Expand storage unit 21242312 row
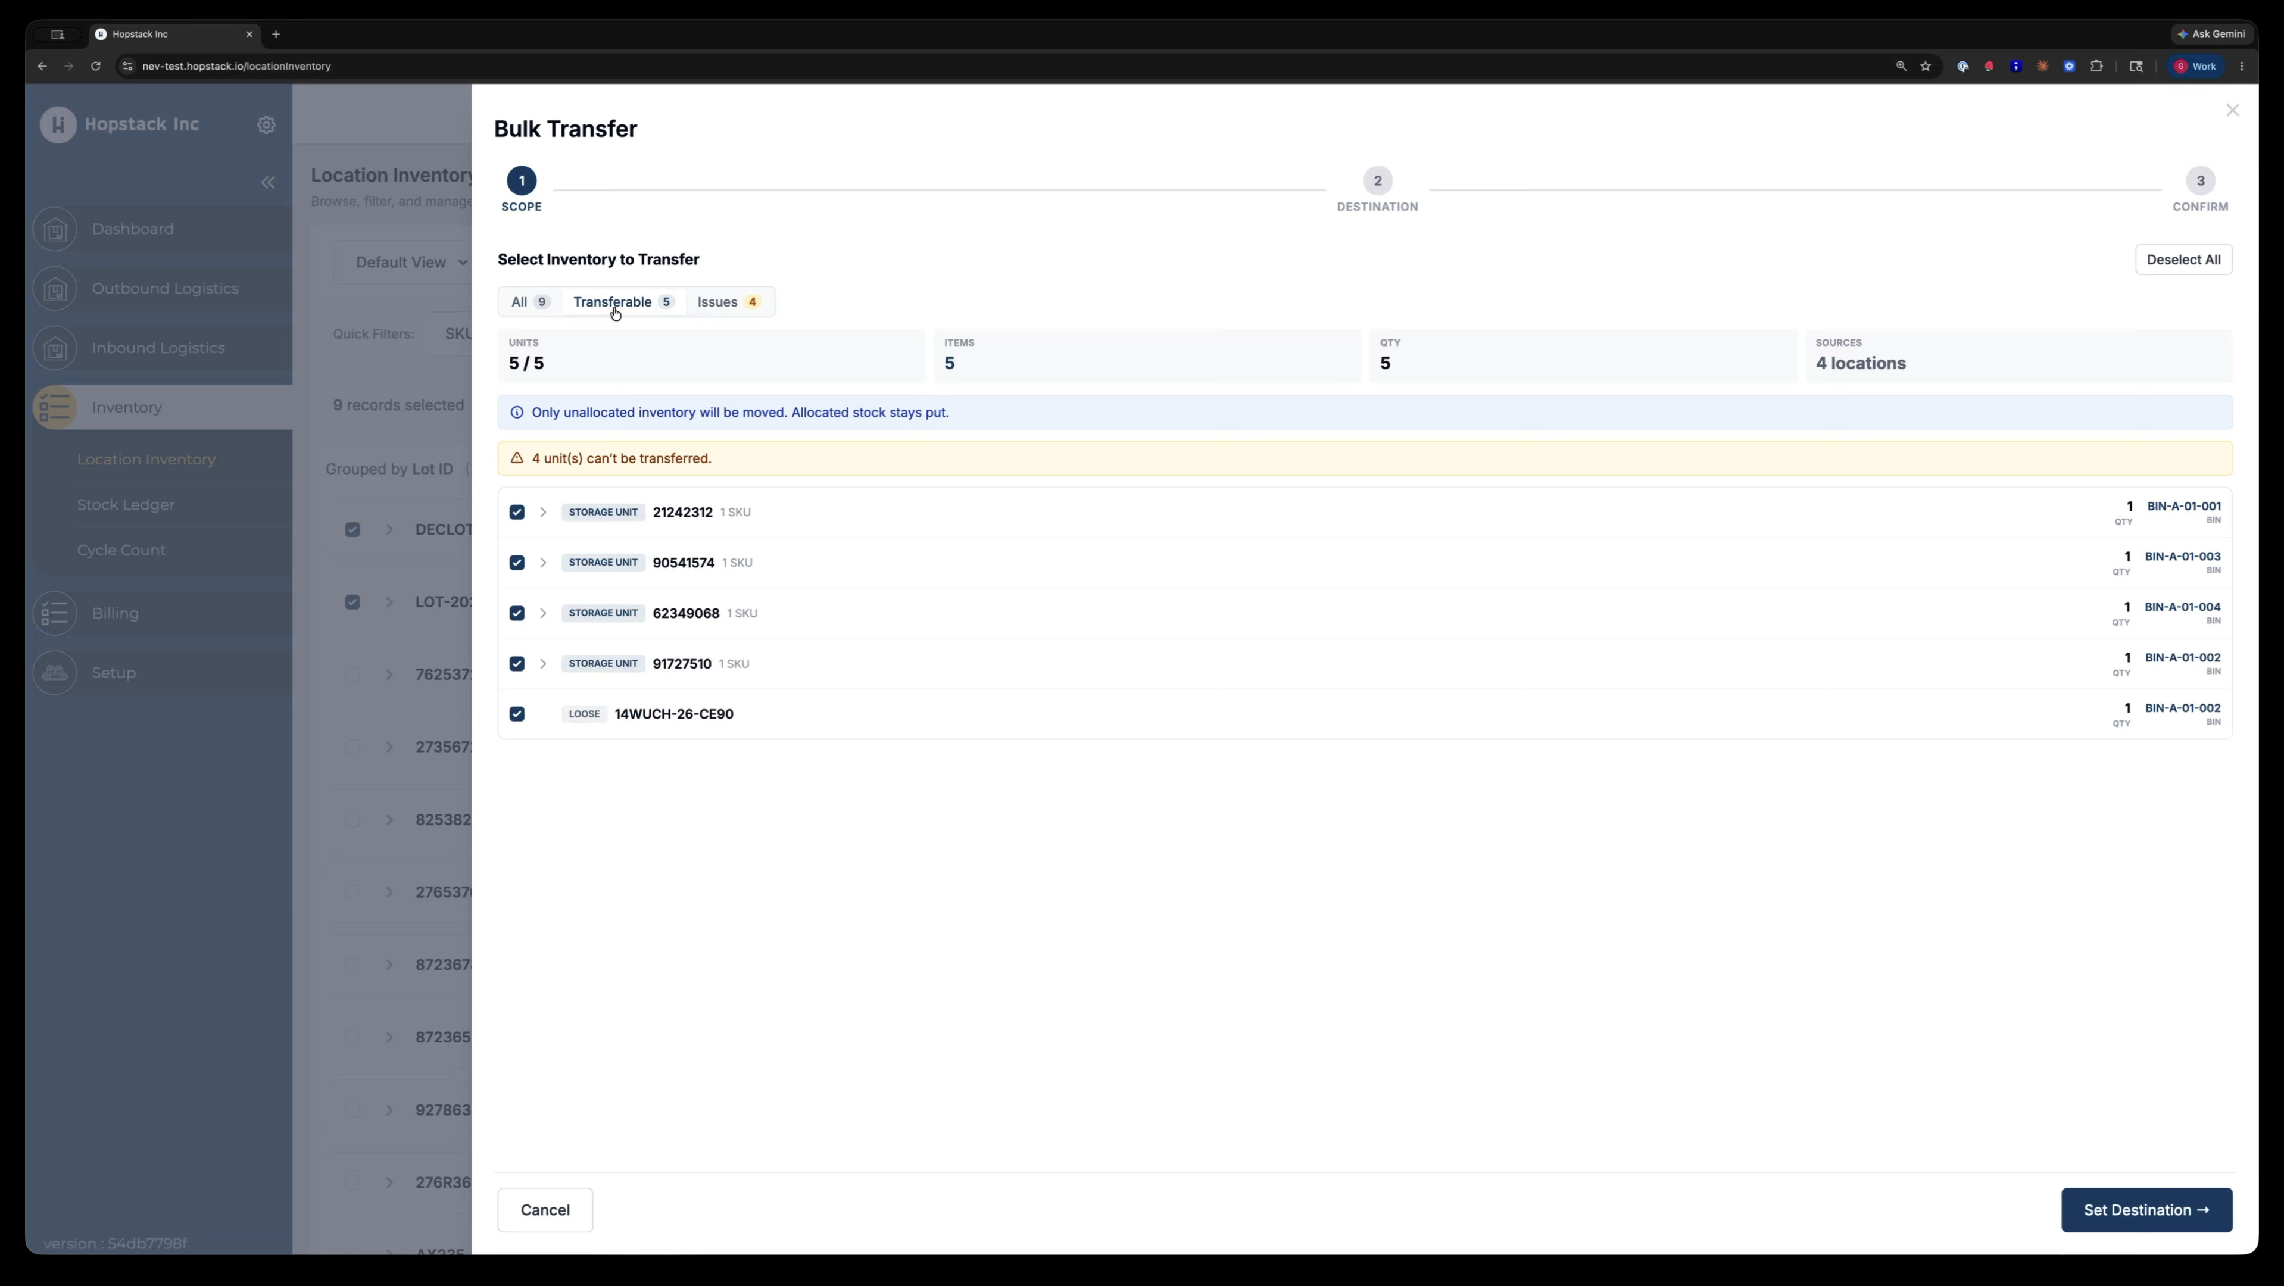Viewport: 2284px width, 1286px height. [x=542, y=512]
